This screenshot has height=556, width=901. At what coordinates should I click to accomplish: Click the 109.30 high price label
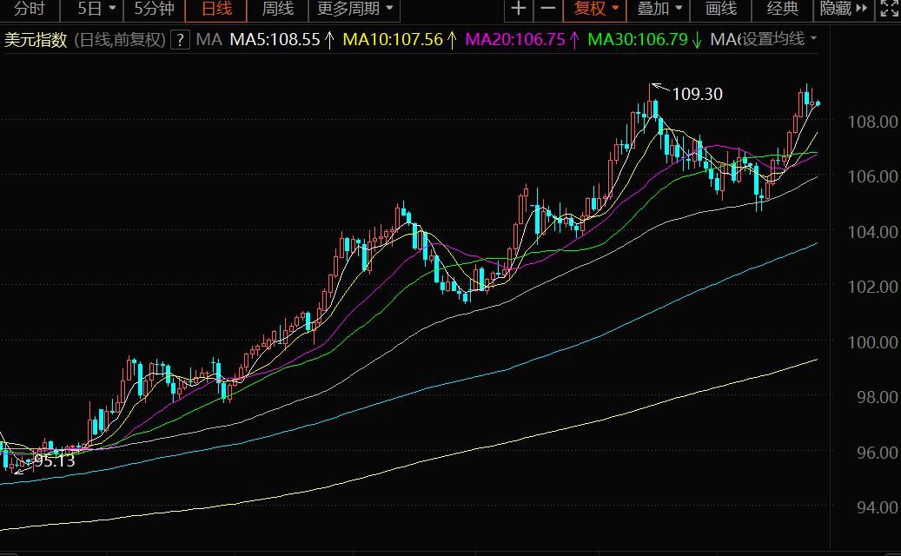(697, 94)
